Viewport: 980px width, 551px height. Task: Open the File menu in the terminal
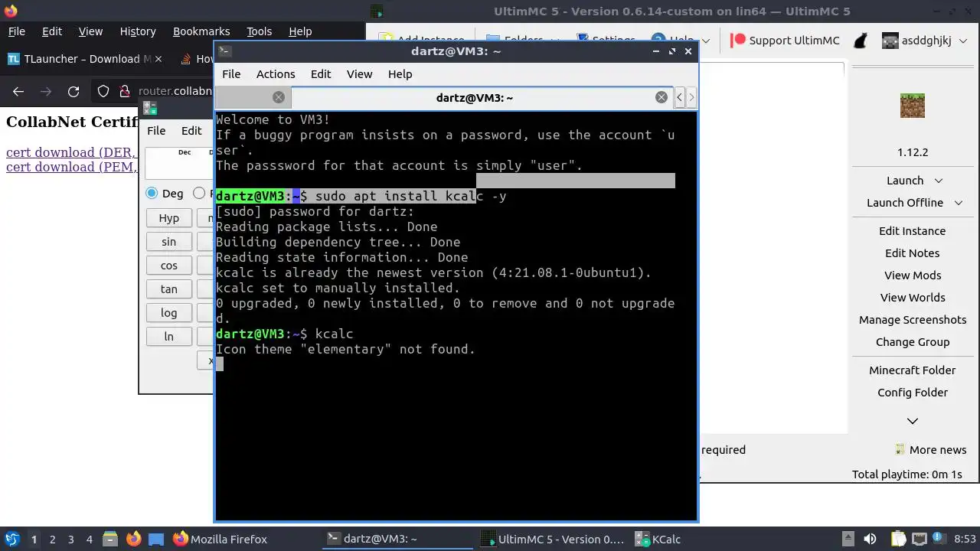(231, 74)
